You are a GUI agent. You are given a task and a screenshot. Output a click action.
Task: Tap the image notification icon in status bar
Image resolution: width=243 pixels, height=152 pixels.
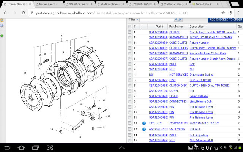coord(190,148)
